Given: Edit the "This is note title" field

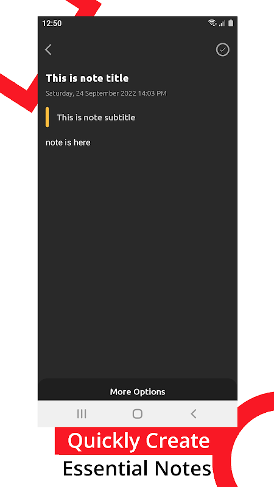Looking at the screenshot, I should [87, 79].
